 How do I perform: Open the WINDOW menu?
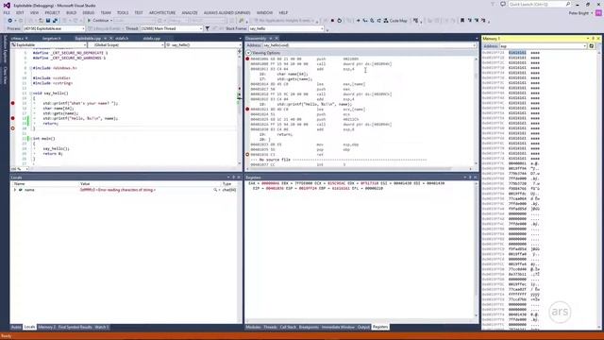[264, 12]
